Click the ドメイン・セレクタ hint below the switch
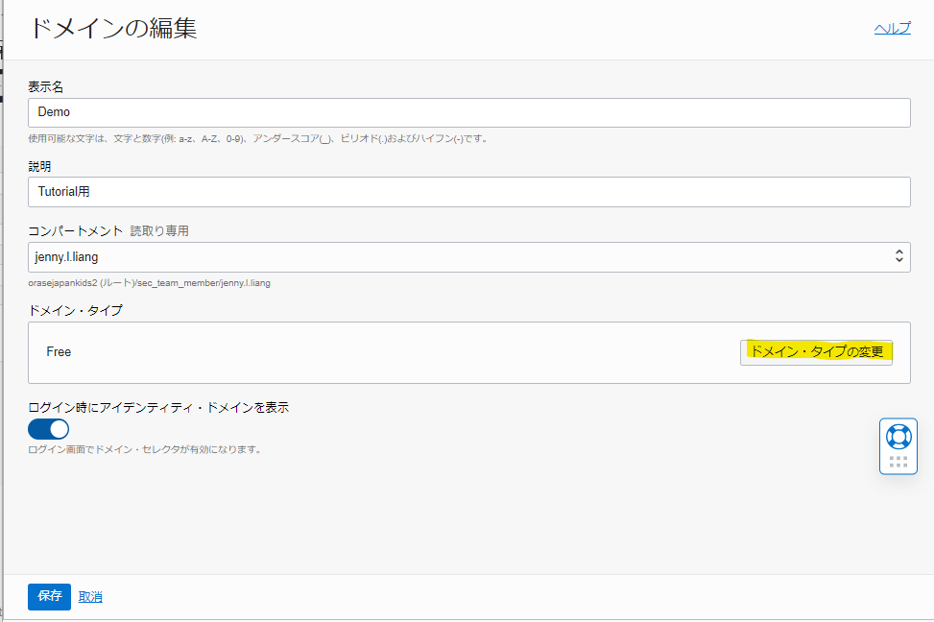The image size is (934, 622). coord(145,449)
